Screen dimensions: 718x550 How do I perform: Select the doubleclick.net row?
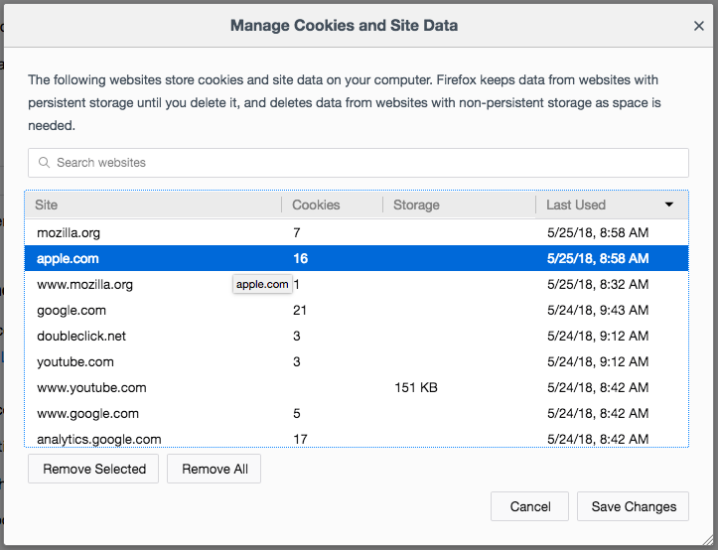357,337
